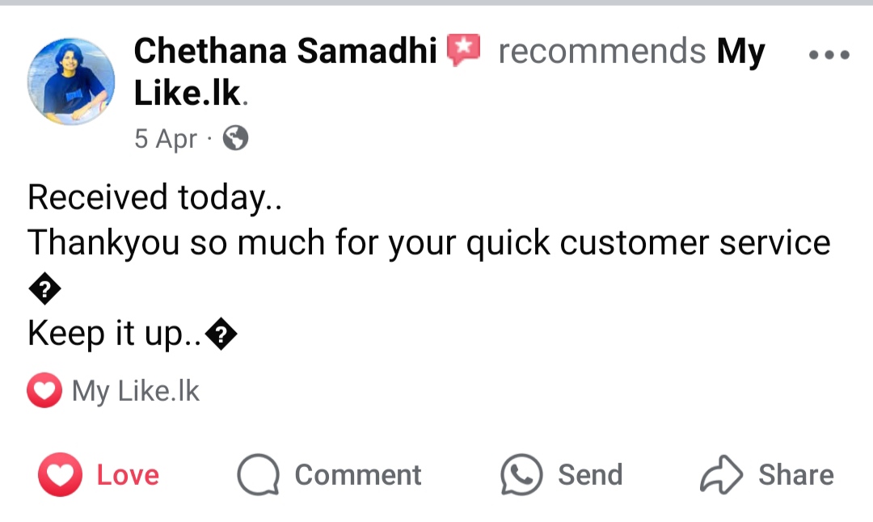Click the Comment speech bubble icon
The image size is (873, 522).
pyautogui.click(x=258, y=474)
